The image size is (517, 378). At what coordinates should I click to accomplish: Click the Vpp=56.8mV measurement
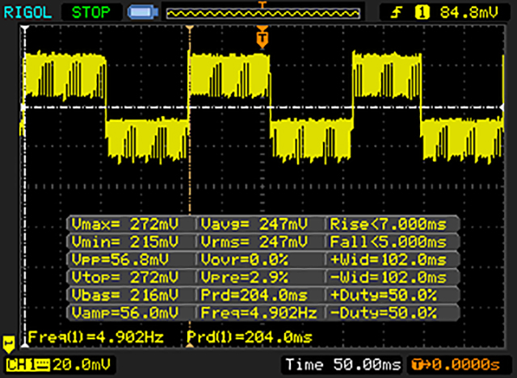[x=120, y=260]
